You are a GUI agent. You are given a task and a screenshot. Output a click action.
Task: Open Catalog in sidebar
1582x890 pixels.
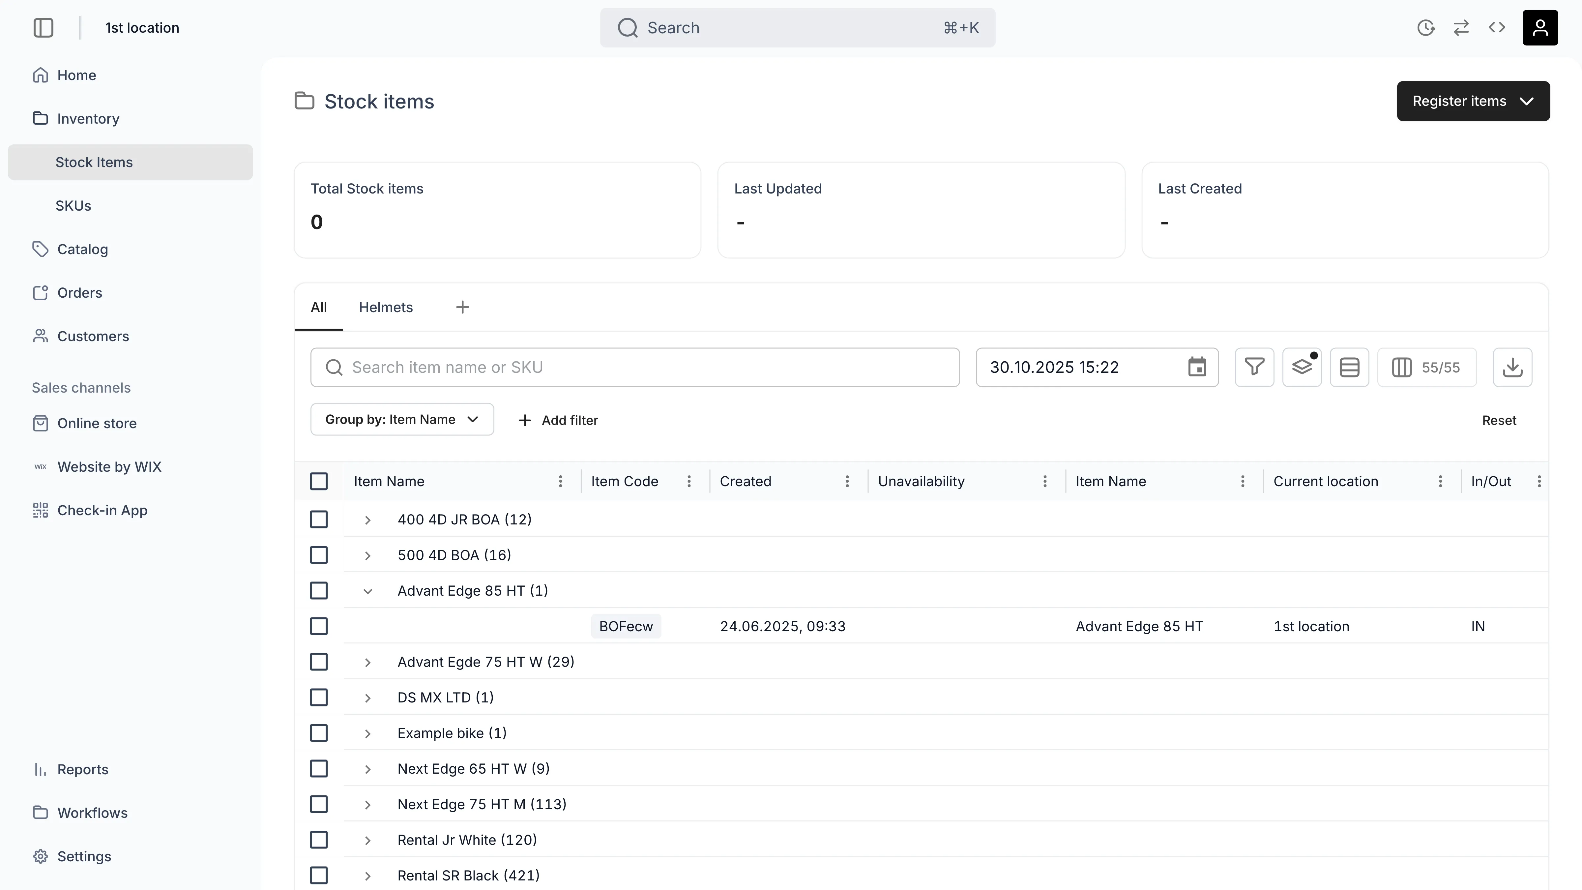tap(130, 250)
